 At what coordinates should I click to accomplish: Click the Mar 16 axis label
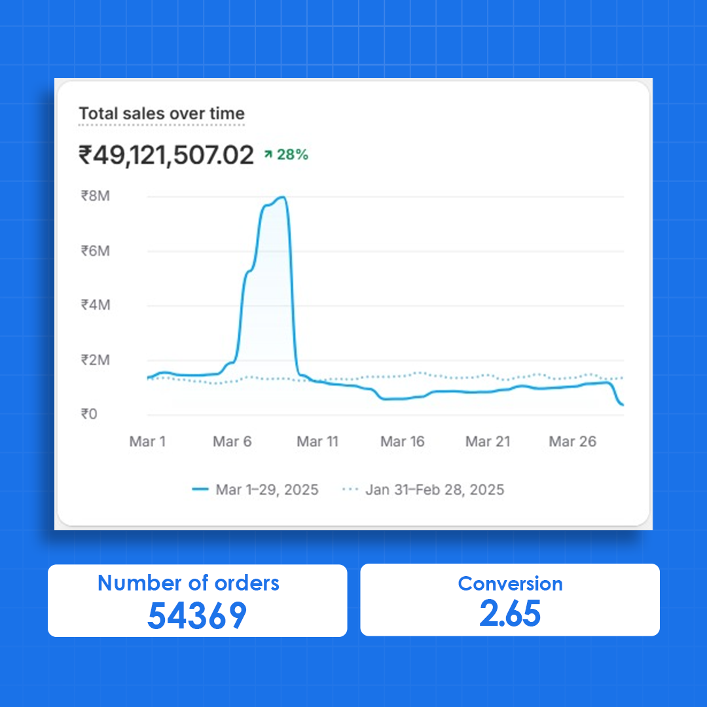[403, 442]
